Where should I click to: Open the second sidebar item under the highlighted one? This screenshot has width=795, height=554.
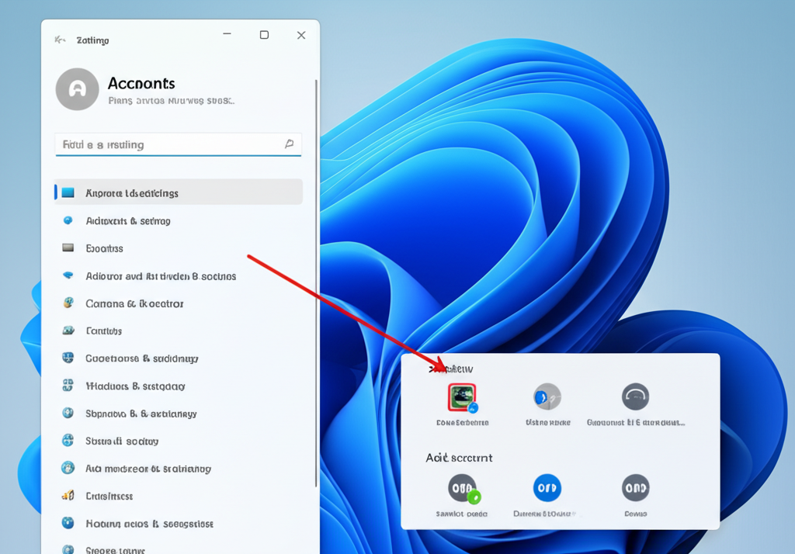(128, 221)
